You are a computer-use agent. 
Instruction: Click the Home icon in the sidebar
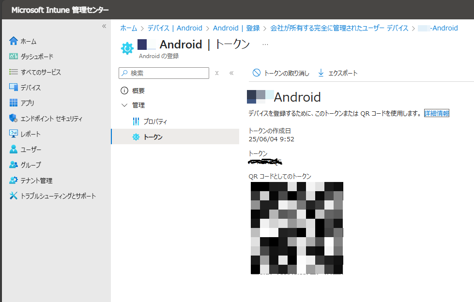(13, 41)
